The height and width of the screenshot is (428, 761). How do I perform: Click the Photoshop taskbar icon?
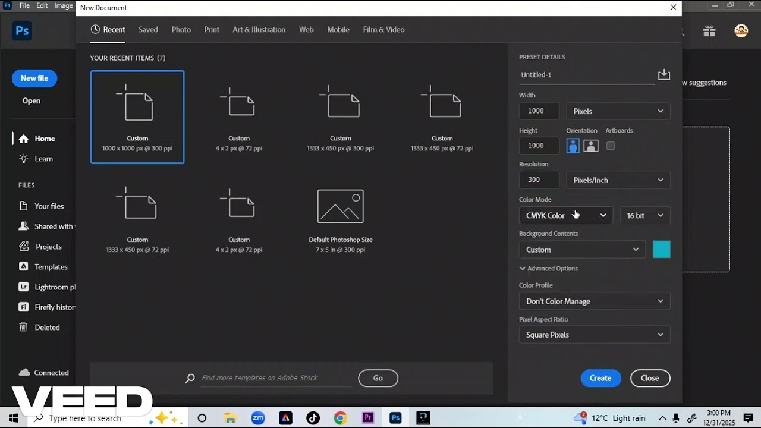pyautogui.click(x=395, y=418)
